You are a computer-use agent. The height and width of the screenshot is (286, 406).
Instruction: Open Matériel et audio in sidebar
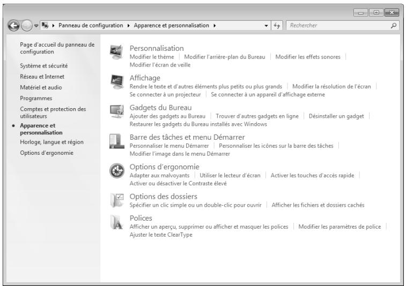[x=41, y=87]
